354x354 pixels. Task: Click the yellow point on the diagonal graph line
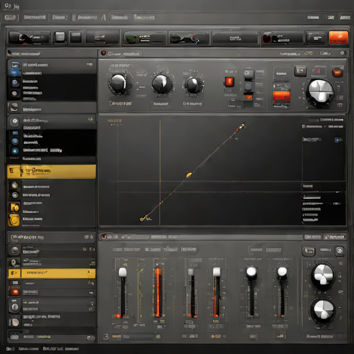pos(189,175)
